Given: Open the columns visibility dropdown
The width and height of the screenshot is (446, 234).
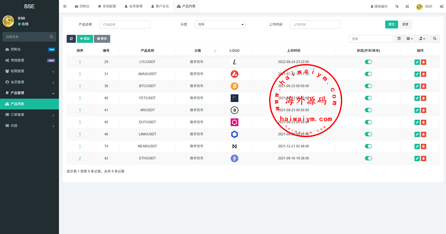Looking at the screenshot, I should [x=410, y=39].
